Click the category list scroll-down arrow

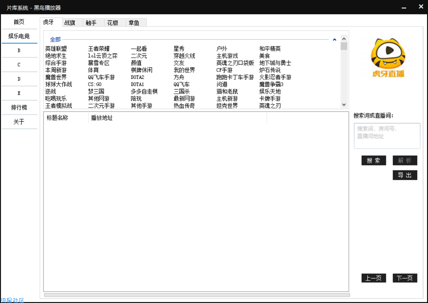[344, 105]
